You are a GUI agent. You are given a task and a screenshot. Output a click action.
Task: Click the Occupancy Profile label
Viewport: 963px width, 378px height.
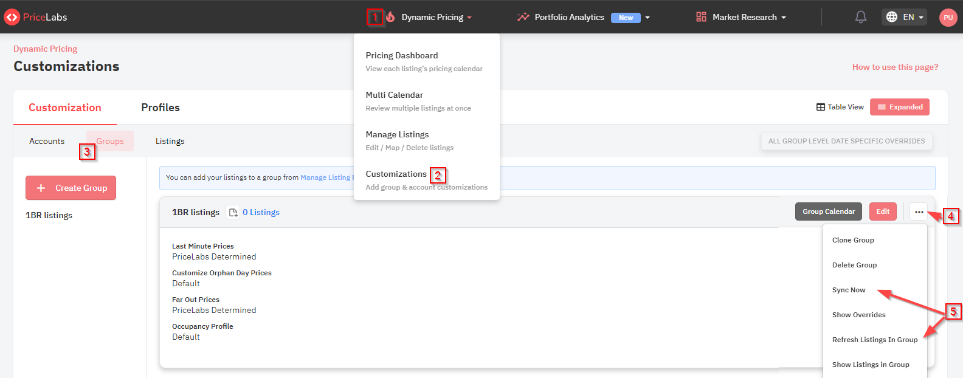pyautogui.click(x=202, y=326)
